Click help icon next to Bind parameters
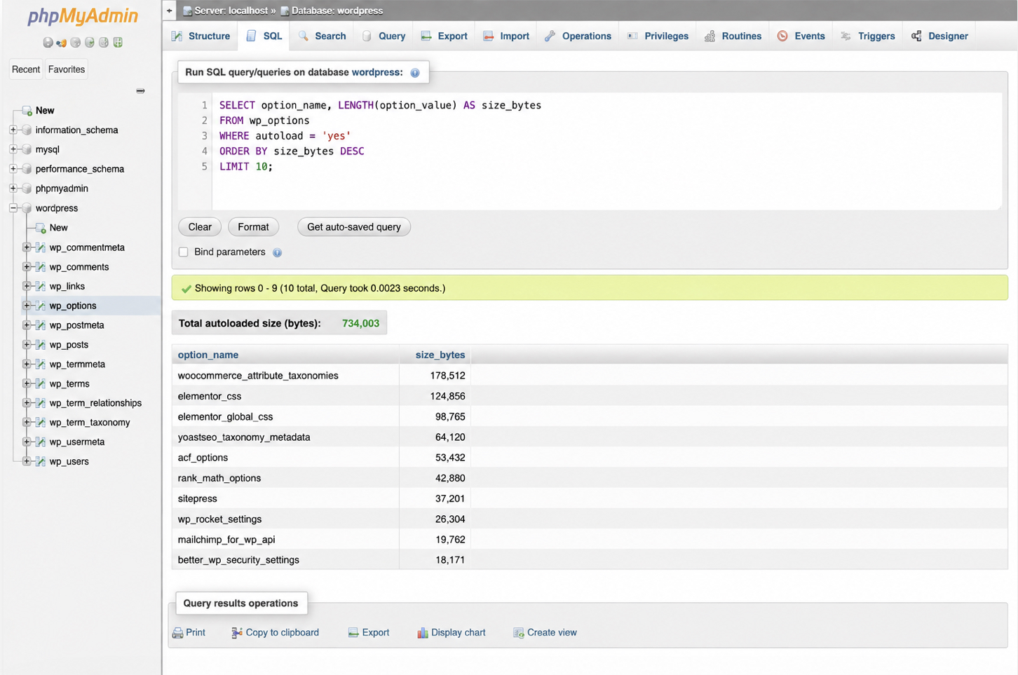 [278, 252]
